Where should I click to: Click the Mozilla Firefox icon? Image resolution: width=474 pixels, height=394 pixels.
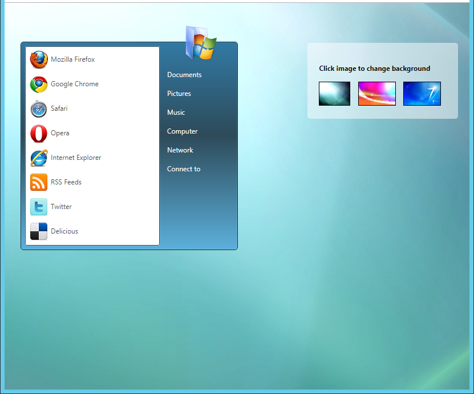click(x=39, y=59)
